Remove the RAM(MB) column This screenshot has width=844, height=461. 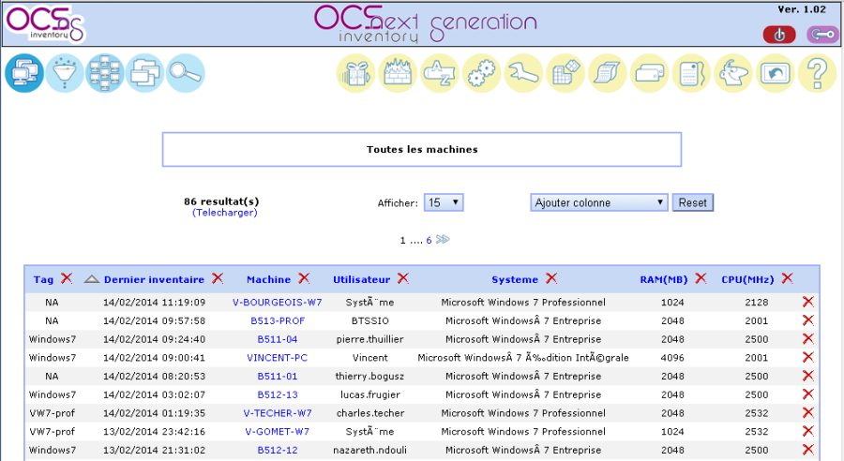(x=701, y=278)
